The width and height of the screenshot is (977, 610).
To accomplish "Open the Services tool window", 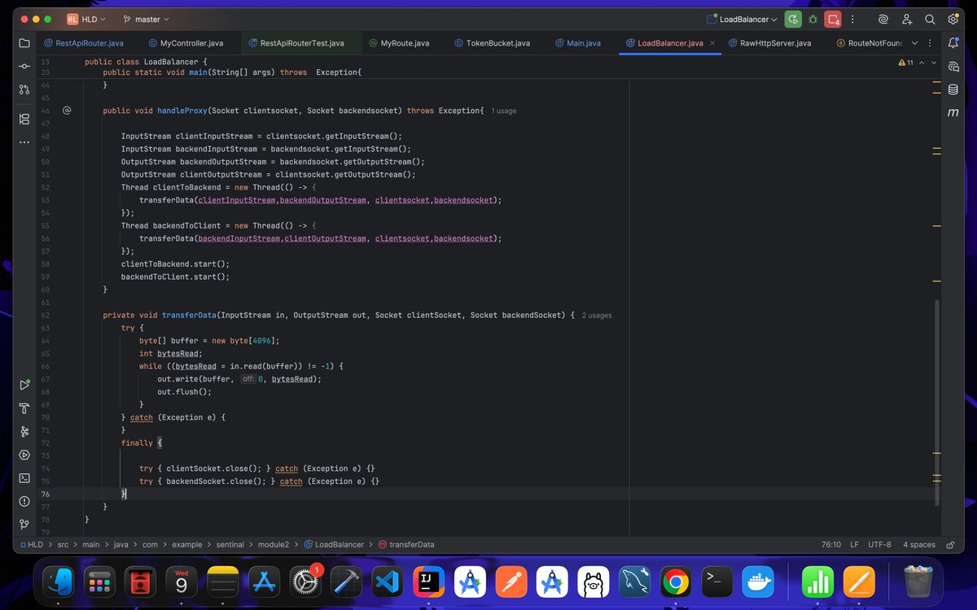I will coord(24,455).
